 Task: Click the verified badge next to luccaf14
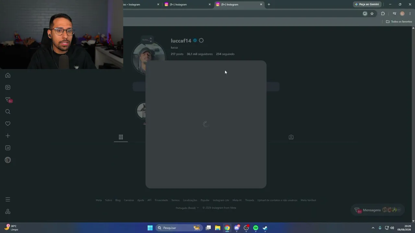195,40
